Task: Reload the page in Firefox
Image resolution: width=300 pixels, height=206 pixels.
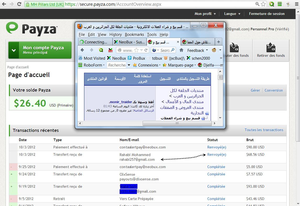Action: click(x=146, y=50)
